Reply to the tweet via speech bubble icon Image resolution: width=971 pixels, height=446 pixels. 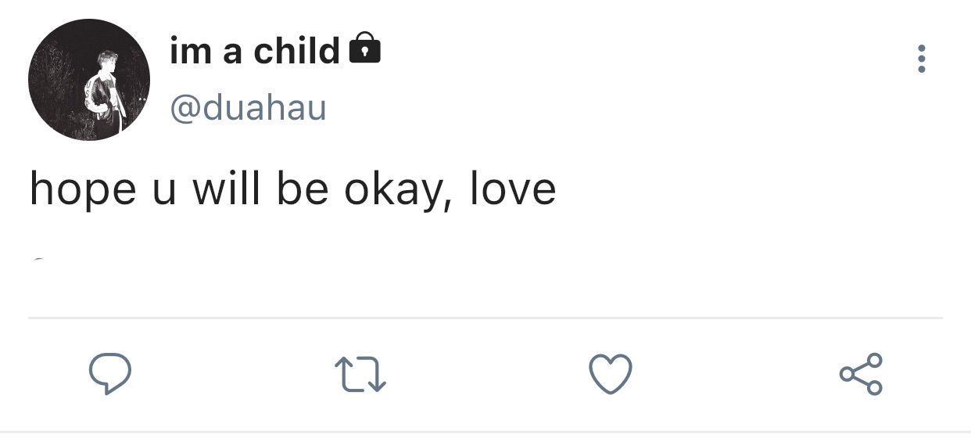109,374
